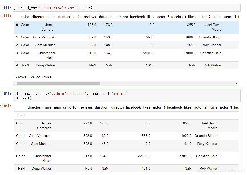Click 'director_facebook_likes' header in output 45 table
Screen dimensions: 247x175
coord(131,107)
